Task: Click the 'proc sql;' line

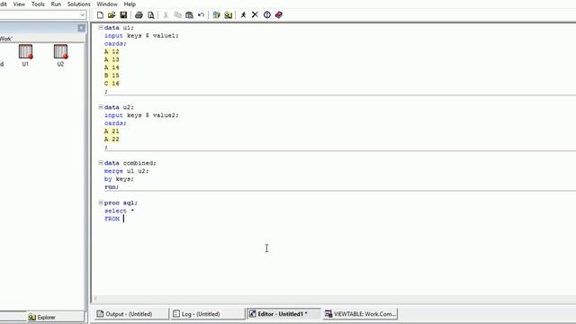Action: point(121,202)
